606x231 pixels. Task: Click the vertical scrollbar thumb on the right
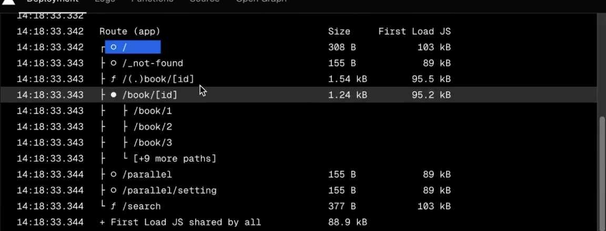click(x=602, y=174)
